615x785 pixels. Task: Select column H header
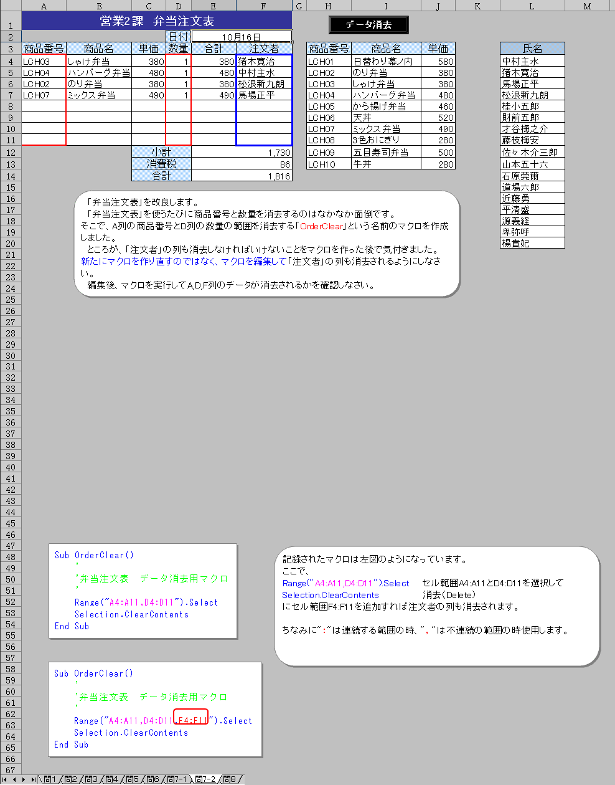[329, 6]
